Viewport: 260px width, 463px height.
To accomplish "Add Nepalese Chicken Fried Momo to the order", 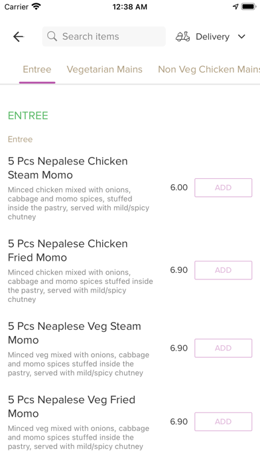I will tap(224, 270).
